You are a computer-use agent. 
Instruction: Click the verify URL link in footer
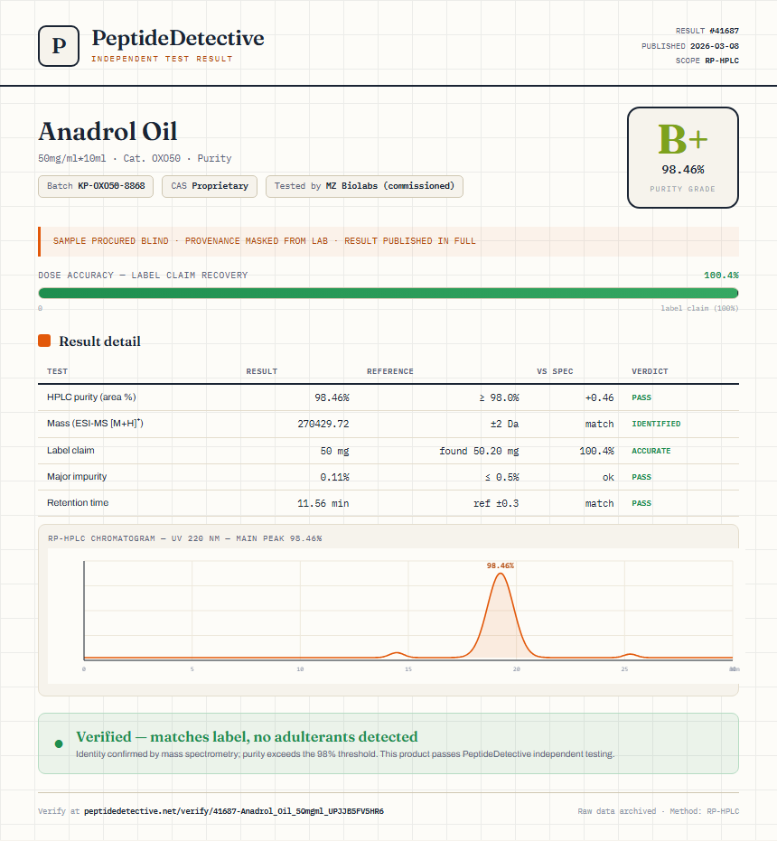234,811
